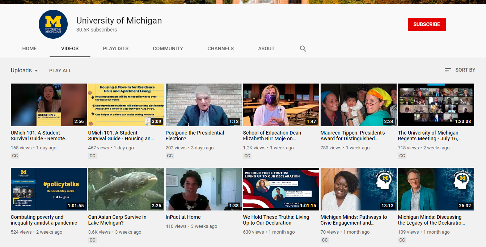
Task: View the About tab
Action: pos(266,48)
